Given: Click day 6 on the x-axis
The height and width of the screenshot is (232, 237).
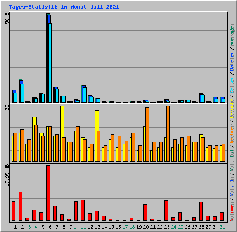Looking at the screenshot, I should pos(50,227).
